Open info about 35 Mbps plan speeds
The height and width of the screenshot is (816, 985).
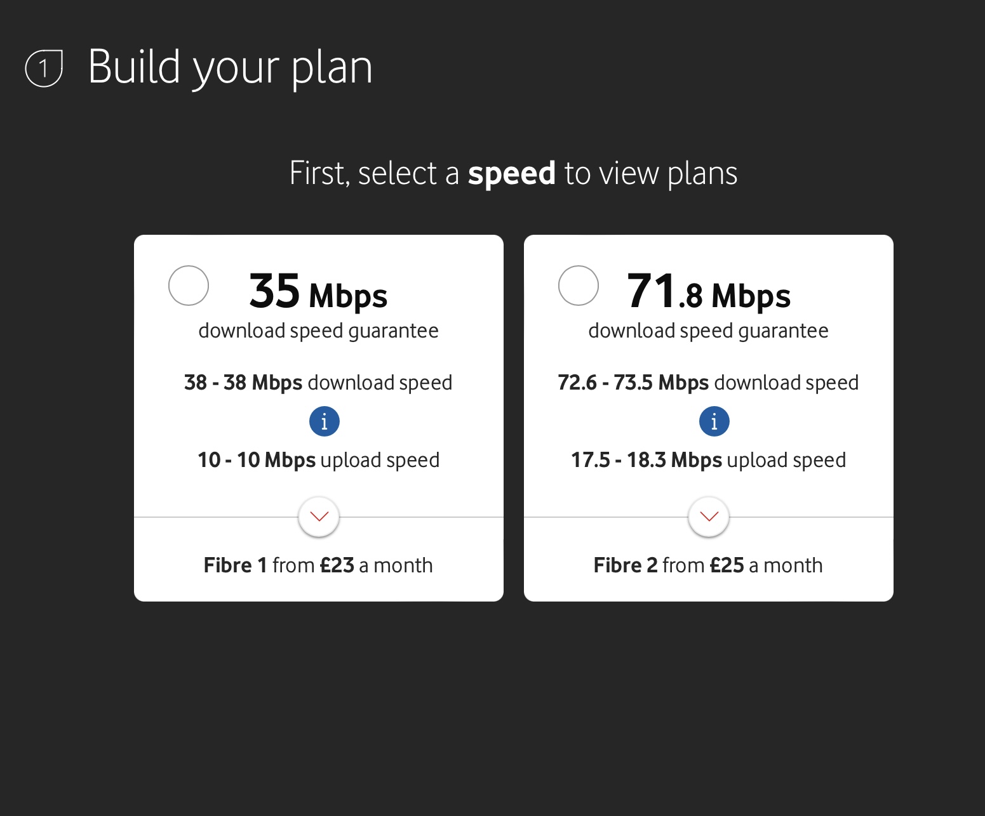(325, 421)
